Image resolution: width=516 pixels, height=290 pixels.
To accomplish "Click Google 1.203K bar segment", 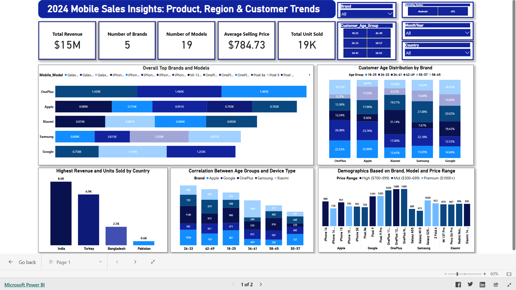I will 201,152.
